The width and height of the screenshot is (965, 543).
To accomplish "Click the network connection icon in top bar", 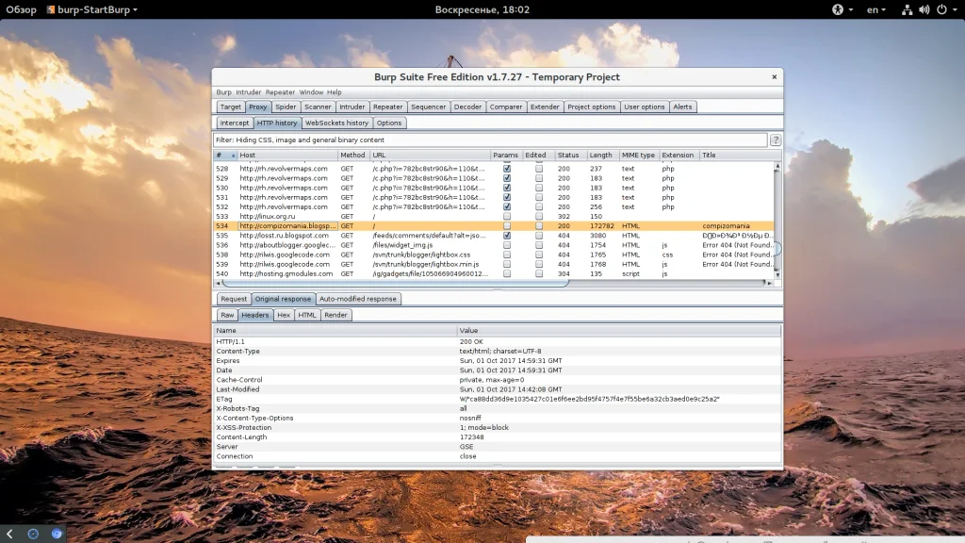I will [907, 9].
